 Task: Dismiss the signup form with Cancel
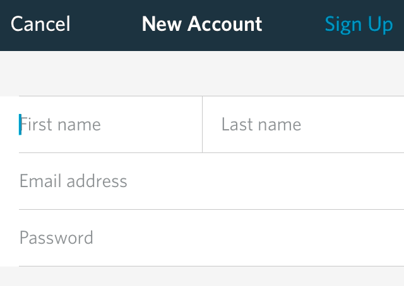pyautogui.click(x=40, y=25)
